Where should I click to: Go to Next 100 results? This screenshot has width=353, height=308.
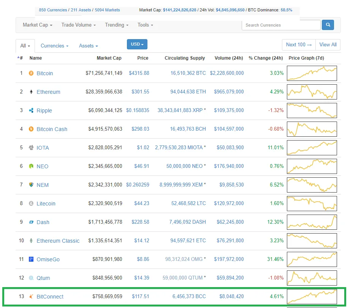click(299, 45)
